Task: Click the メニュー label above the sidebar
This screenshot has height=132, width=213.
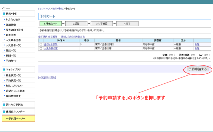Action: pyautogui.click(x=6, y=8)
